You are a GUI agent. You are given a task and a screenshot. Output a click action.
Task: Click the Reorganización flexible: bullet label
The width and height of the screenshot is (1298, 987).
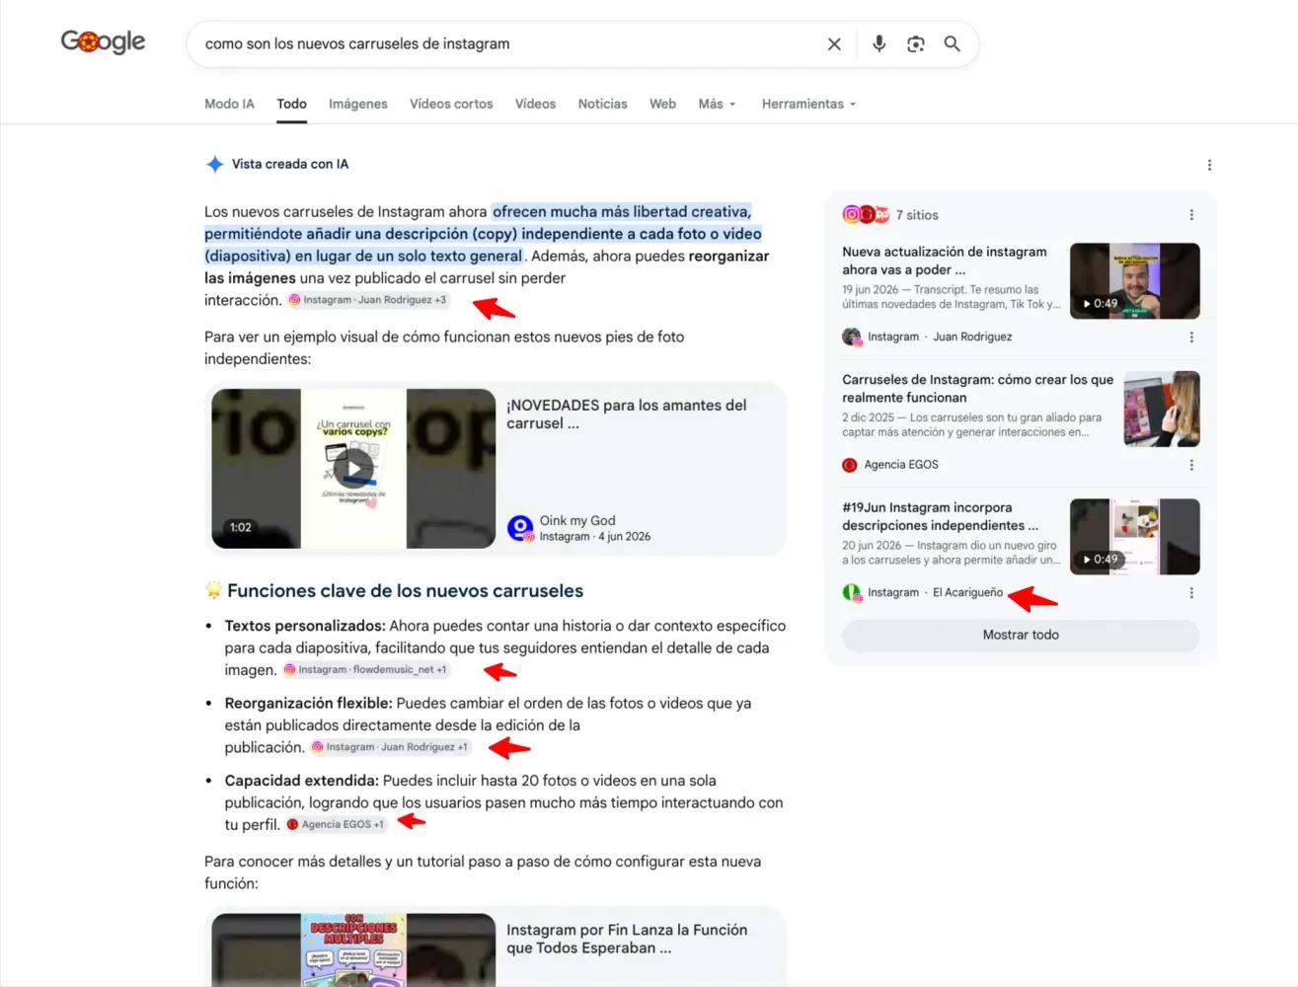coord(309,703)
